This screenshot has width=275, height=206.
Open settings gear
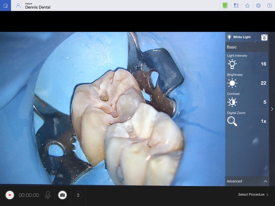pos(258,5)
